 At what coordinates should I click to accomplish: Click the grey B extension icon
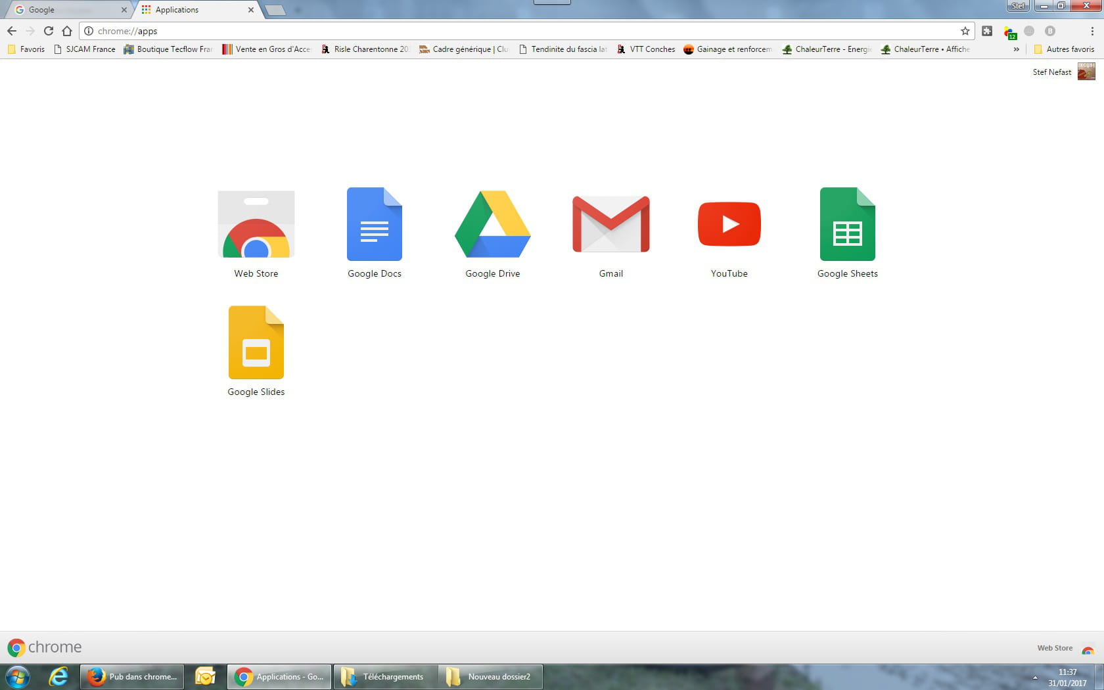1050,31
